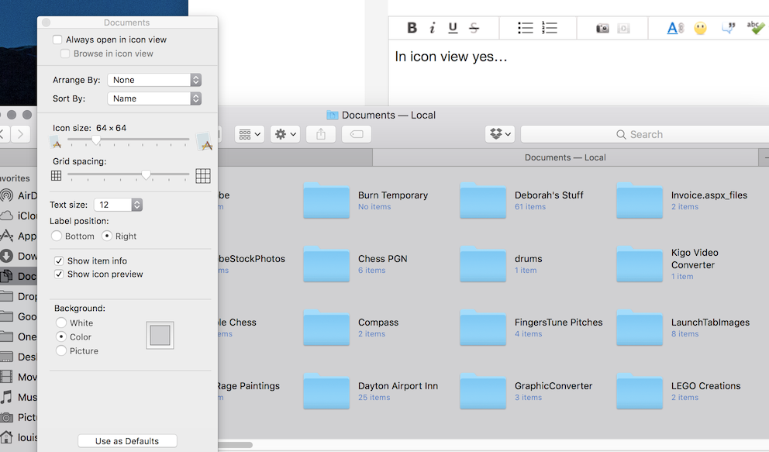Click the large icon size indicator
Viewport: 769px width, 452px height.
[204, 141]
